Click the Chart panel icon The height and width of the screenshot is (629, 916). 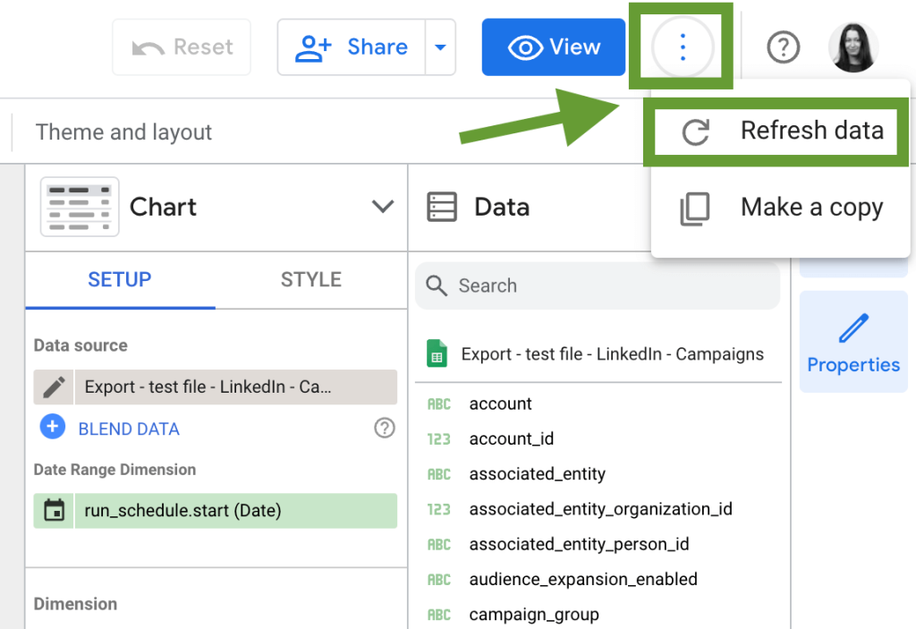click(80, 207)
